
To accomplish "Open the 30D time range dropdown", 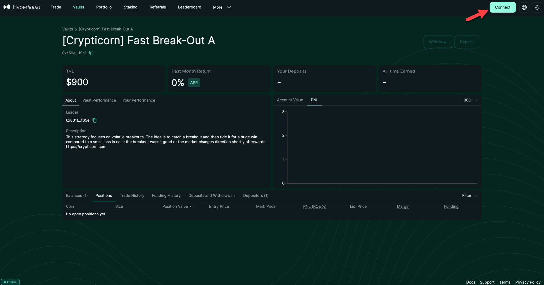I will [x=471, y=100].
